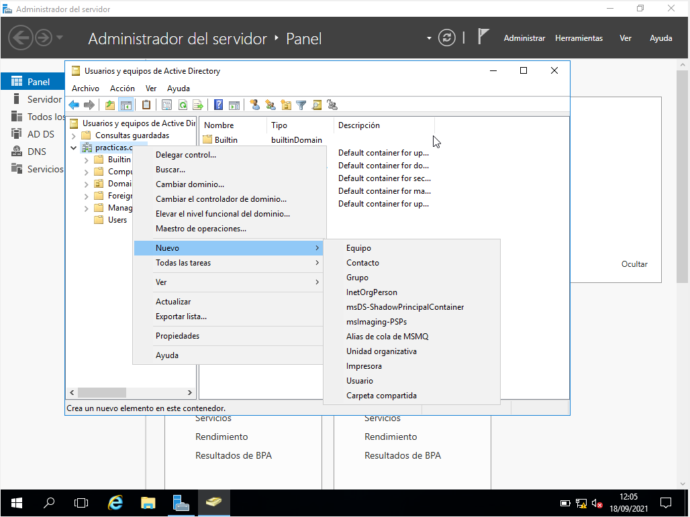Select Unidad organizativa from Nuevo submenu

pyautogui.click(x=381, y=351)
